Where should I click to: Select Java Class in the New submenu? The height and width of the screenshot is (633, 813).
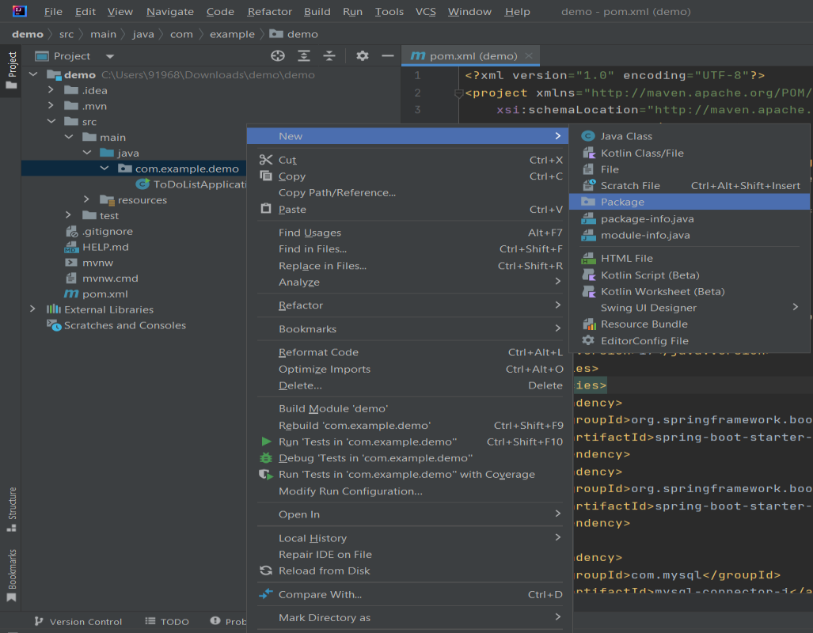coord(689,136)
